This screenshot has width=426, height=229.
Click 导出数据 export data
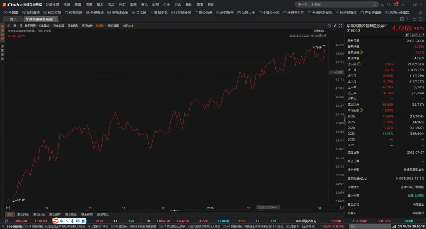(x=58, y=26)
